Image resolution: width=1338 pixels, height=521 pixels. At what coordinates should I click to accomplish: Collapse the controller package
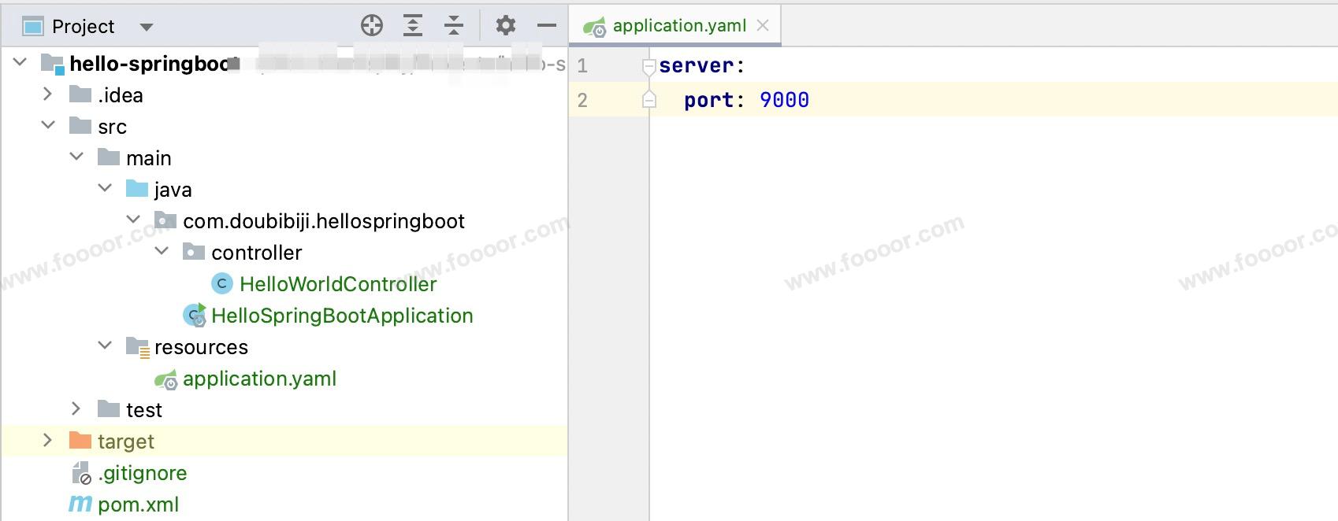click(x=162, y=252)
